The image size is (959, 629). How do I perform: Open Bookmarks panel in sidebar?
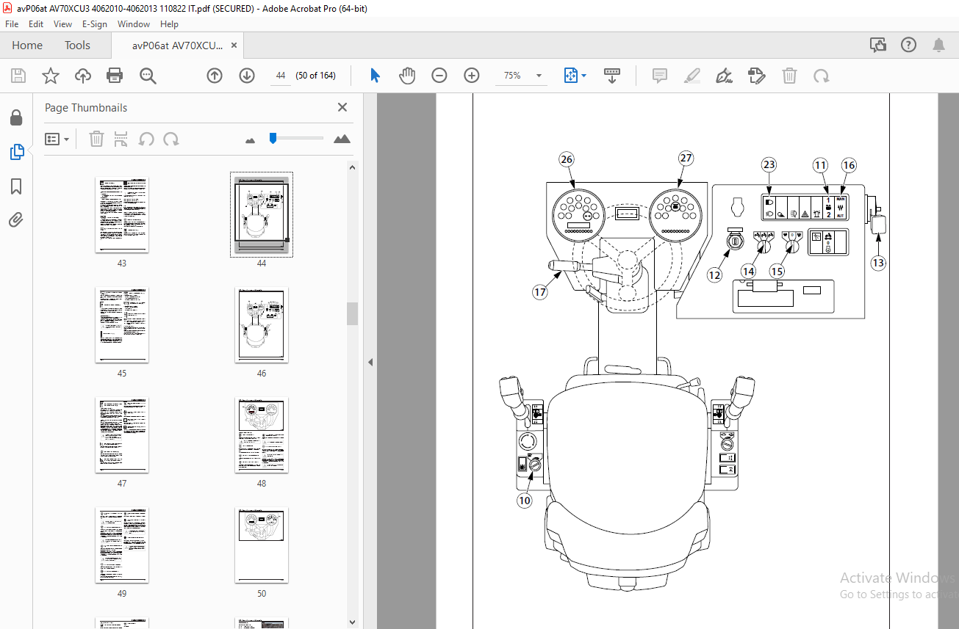[16, 186]
